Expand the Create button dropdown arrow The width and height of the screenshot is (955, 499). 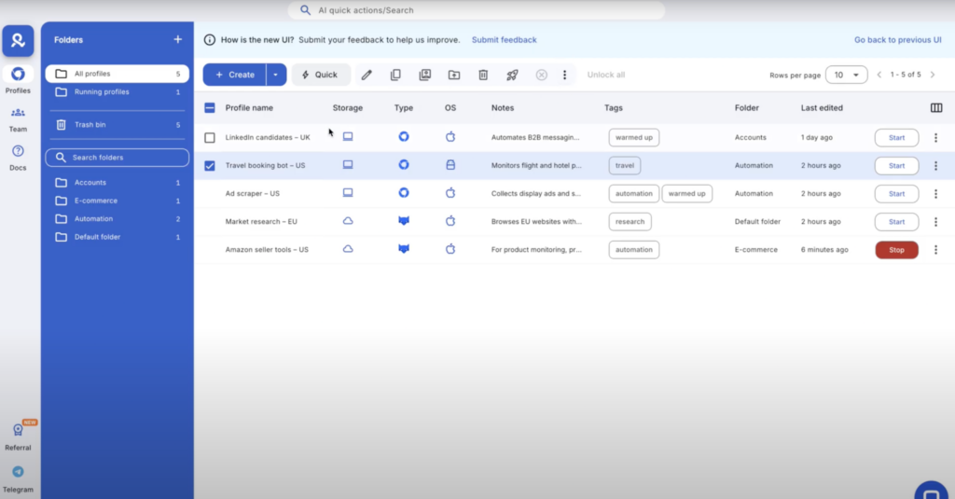276,75
